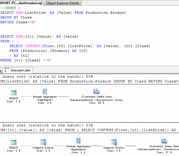Switch to the Execution plan tab
This screenshot has height=156, width=179.
tap(21, 70)
